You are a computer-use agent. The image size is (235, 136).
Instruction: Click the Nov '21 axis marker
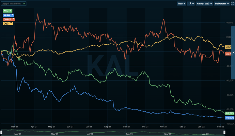point(163,126)
